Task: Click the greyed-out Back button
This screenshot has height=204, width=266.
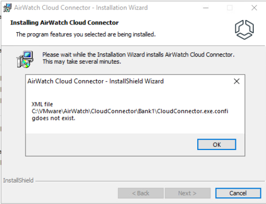Action: point(141,193)
